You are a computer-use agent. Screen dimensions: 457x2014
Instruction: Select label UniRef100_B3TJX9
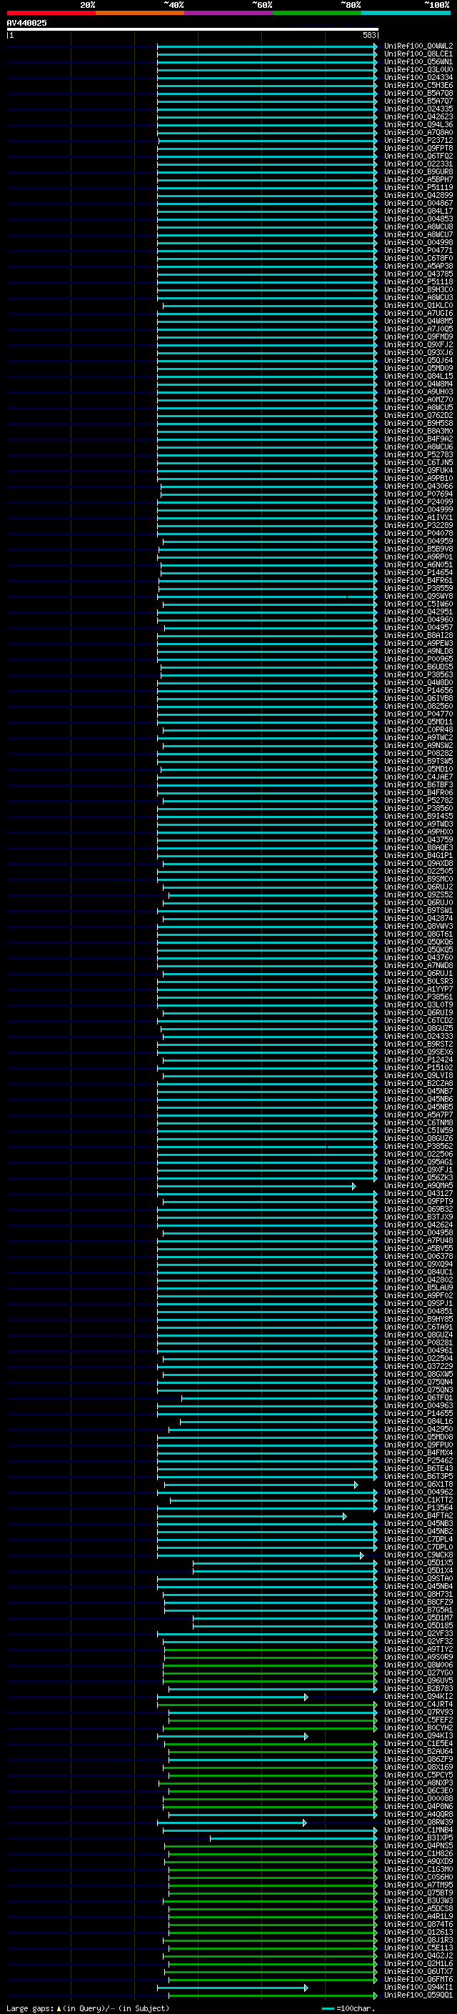point(418,1217)
